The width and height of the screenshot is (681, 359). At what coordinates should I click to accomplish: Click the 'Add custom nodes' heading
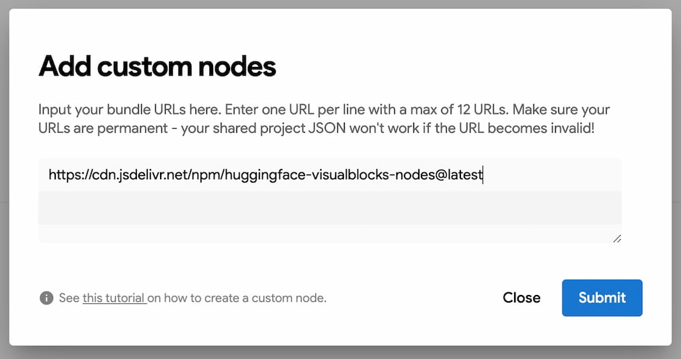pos(157,67)
